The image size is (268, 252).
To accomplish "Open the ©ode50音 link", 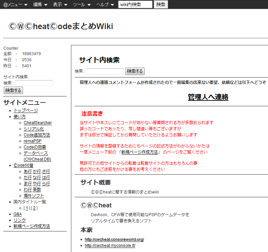I will coord(23,165).
